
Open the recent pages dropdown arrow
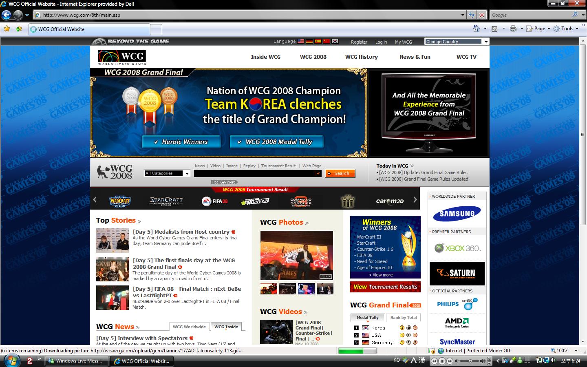27,15
